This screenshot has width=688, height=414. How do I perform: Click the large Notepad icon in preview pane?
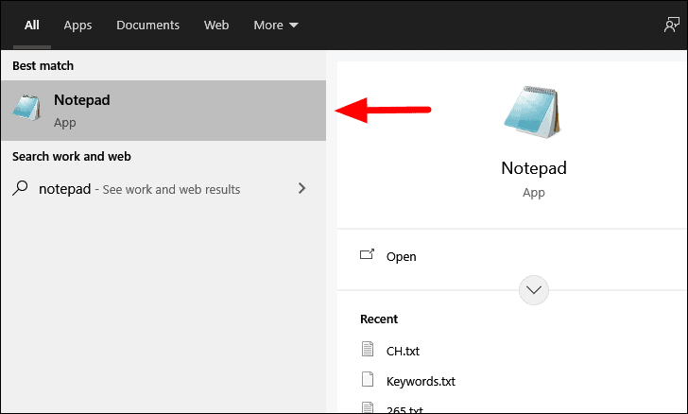click(x=532, y=112)
